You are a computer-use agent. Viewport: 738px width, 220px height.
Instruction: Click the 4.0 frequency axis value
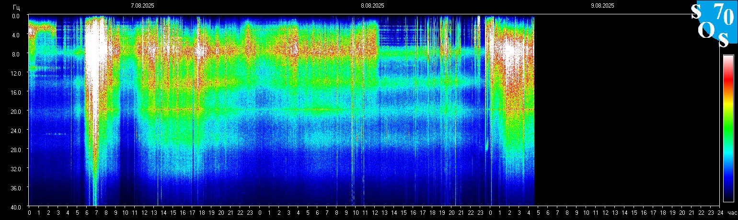tap(16, 35)
